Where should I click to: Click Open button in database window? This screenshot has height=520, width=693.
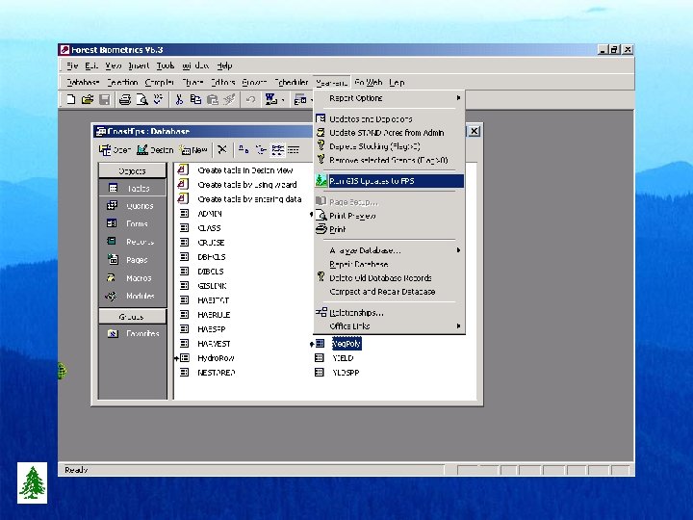click(115, 150)
